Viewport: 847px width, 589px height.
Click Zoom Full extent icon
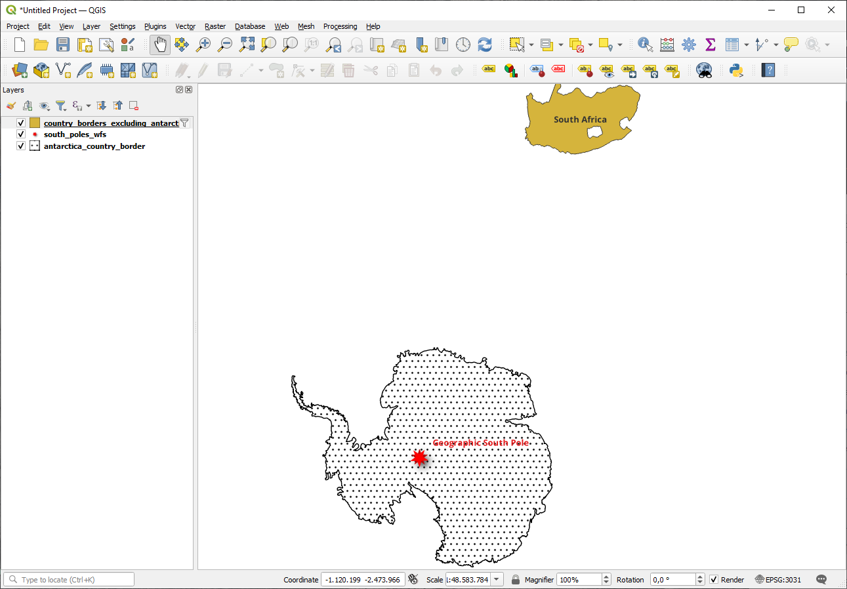pos(247,45)
